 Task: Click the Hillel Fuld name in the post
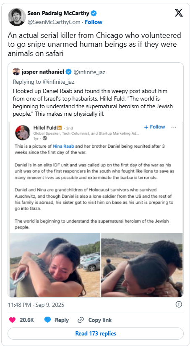tap(44, 128)
